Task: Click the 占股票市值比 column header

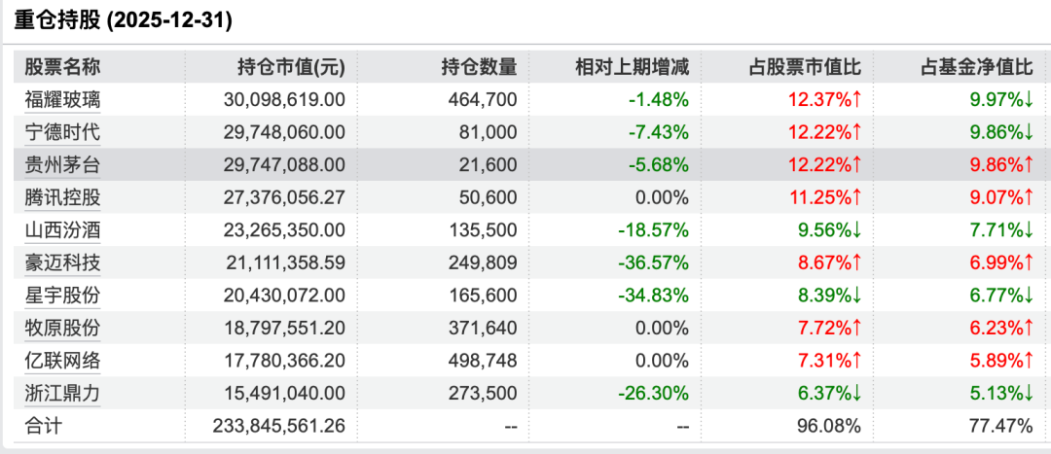Action: (x=805, y=67)
